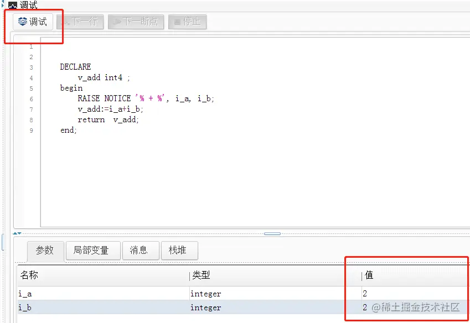The height and width of the screenshot is (323, 470).
Task: Click the SQL icon on the 调试 button
Action: click(x=23, y=22)
